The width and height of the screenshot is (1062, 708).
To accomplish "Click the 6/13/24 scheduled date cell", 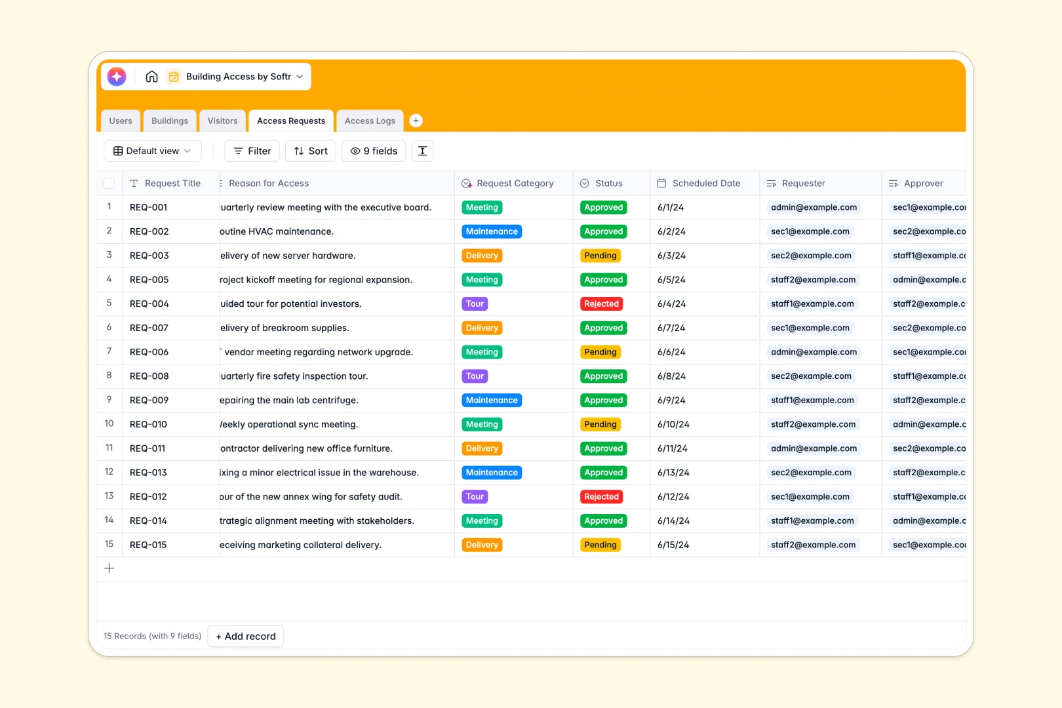I will coord(705,473).
